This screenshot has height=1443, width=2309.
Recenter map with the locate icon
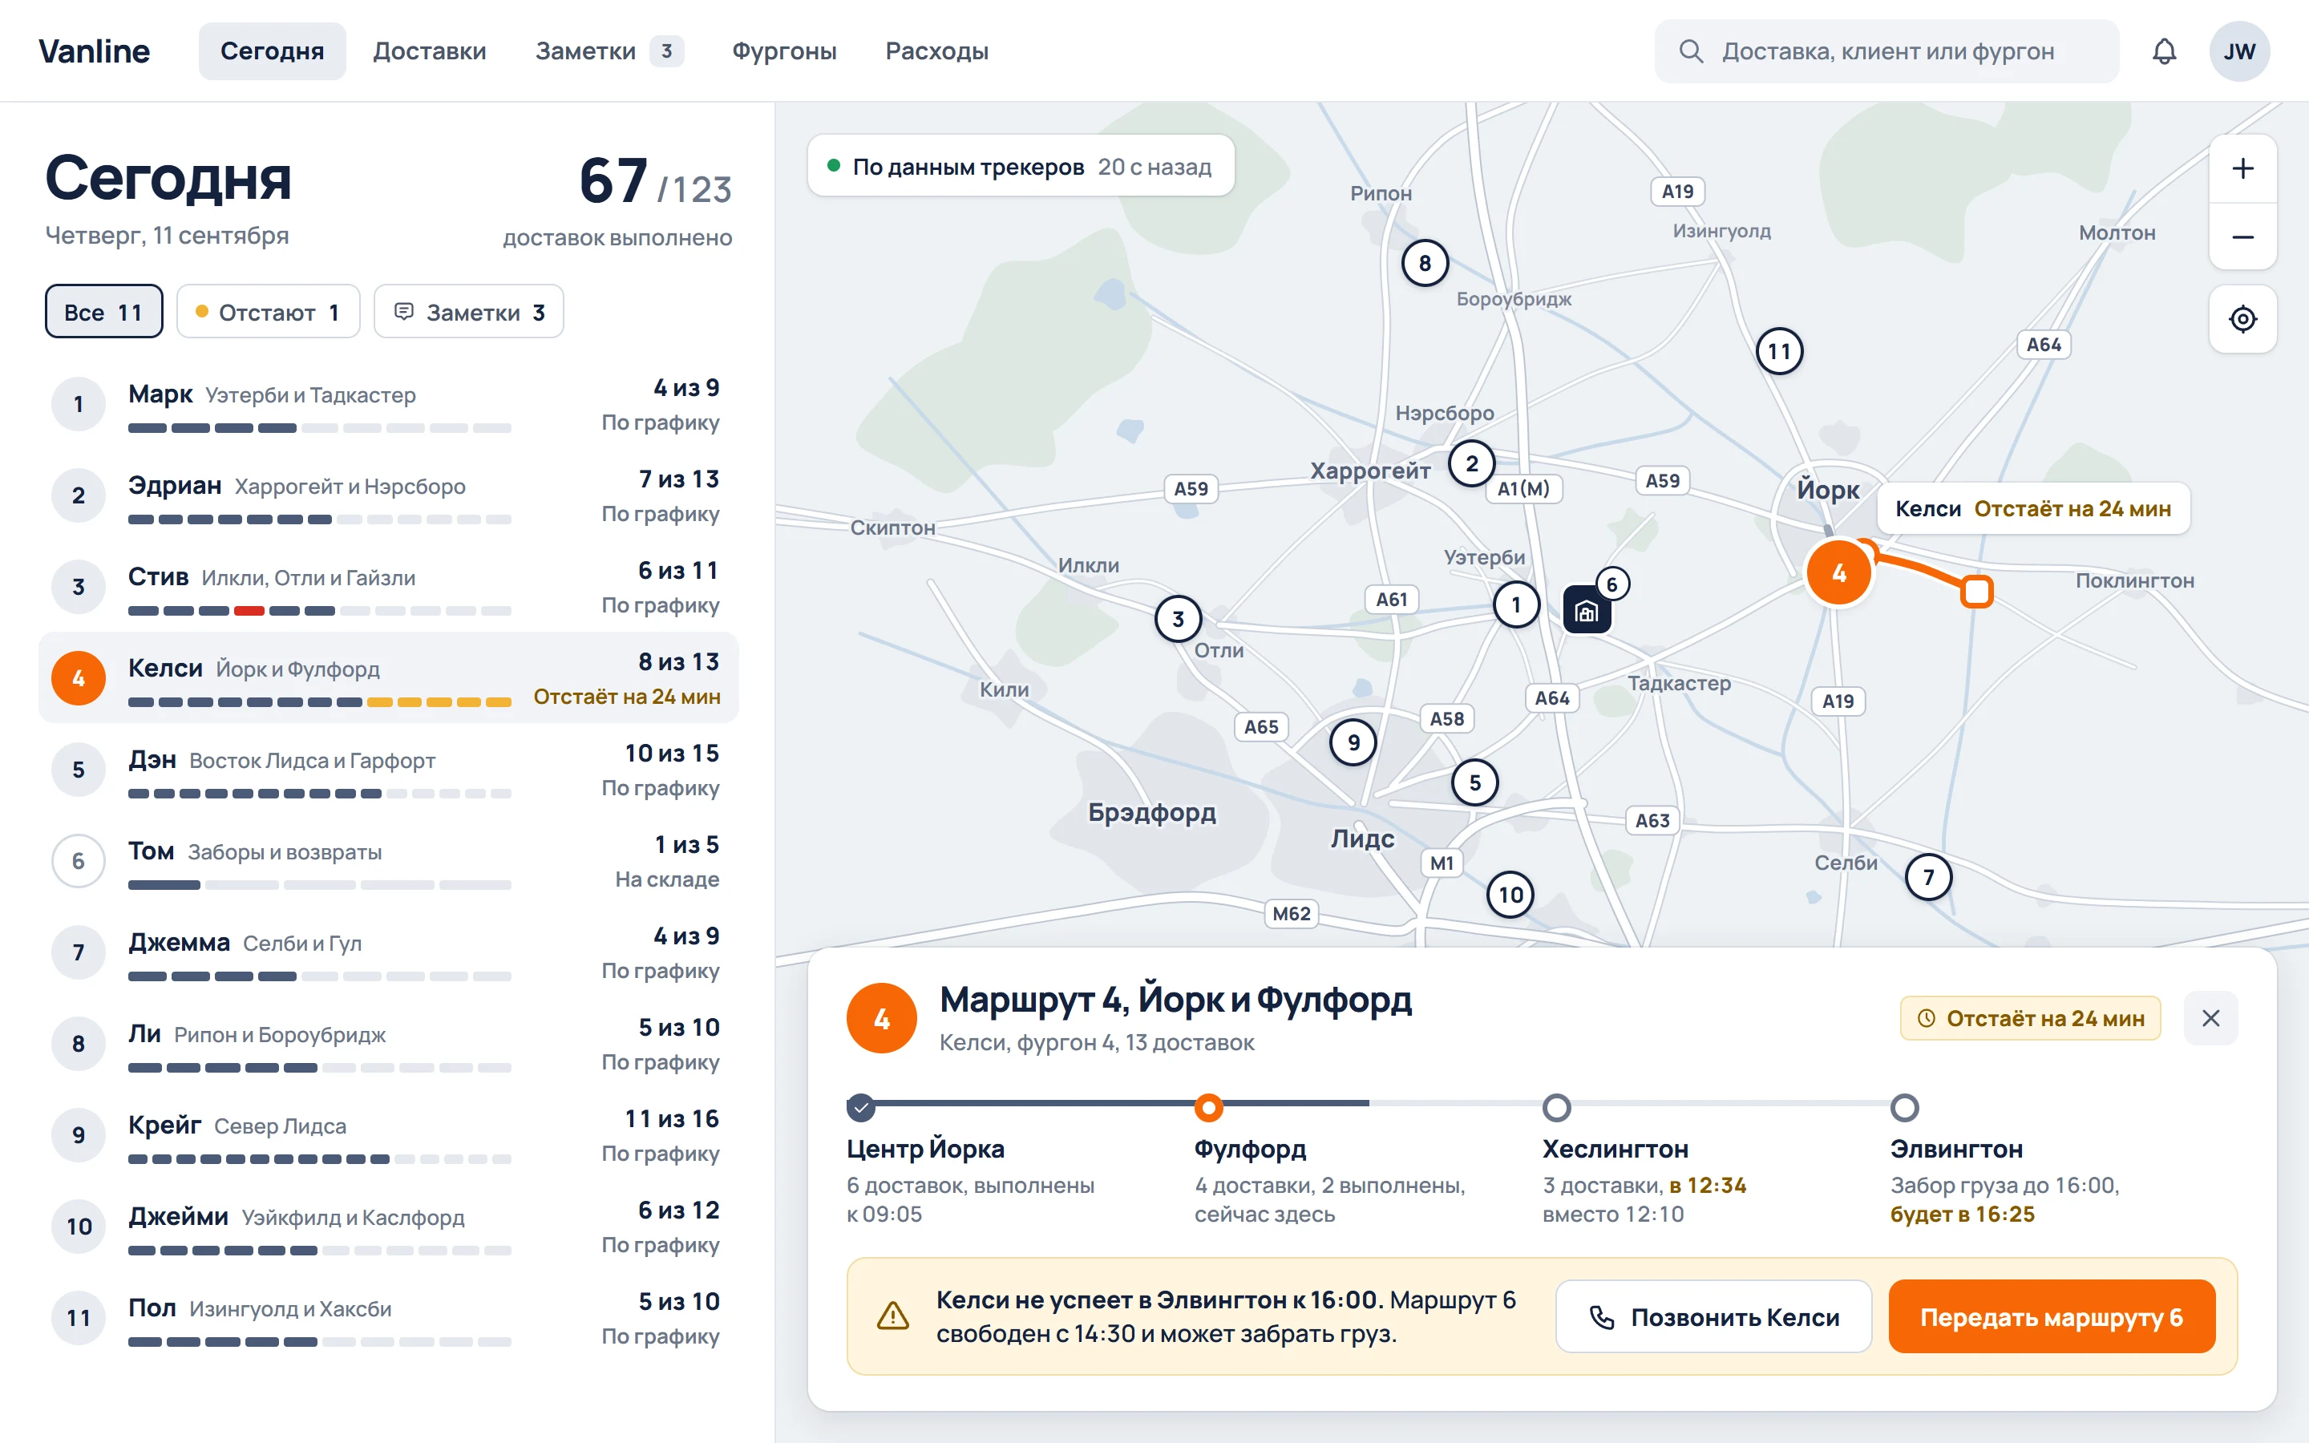click(2242, 319)
